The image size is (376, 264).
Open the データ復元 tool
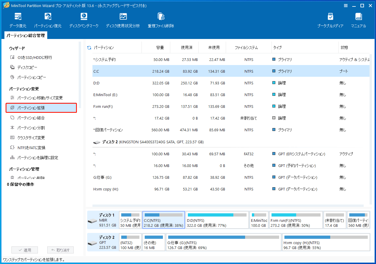click(x=18, y=20)
